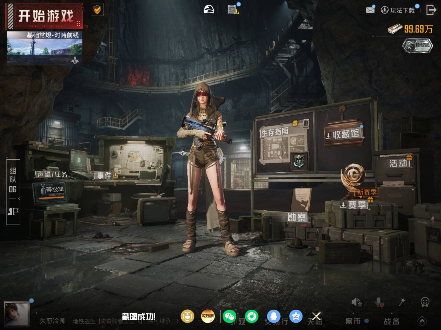Screen dimensions: 441x330
Task: Click the 新赛季 new season tag
Action: pos(366,192)
